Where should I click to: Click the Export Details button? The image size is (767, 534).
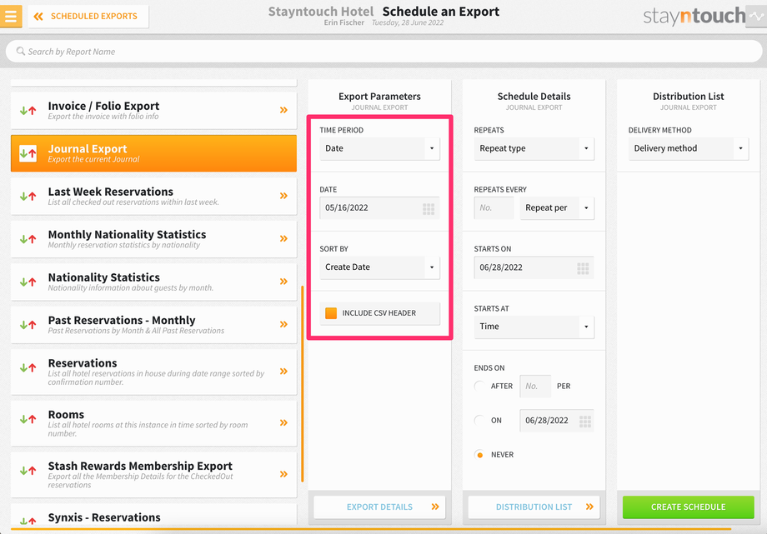(379, 507)
